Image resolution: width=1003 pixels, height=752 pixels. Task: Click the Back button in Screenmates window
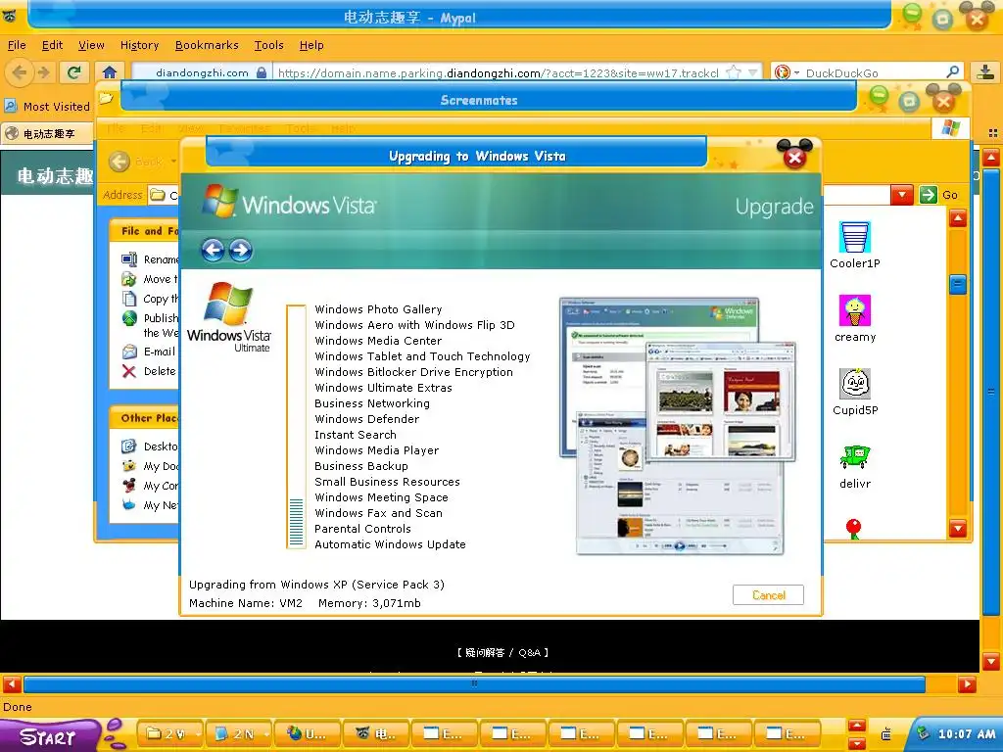(137, 162)
